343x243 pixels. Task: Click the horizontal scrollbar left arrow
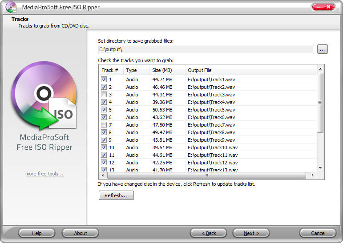pyautogui.click(x=103, y=175)
